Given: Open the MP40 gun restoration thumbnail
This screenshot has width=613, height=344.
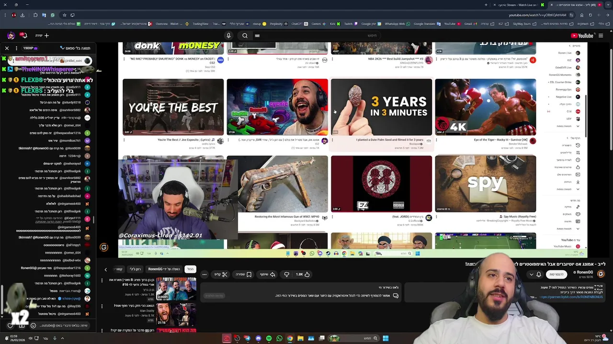Looking at the screenshot, I should point(277,183).
